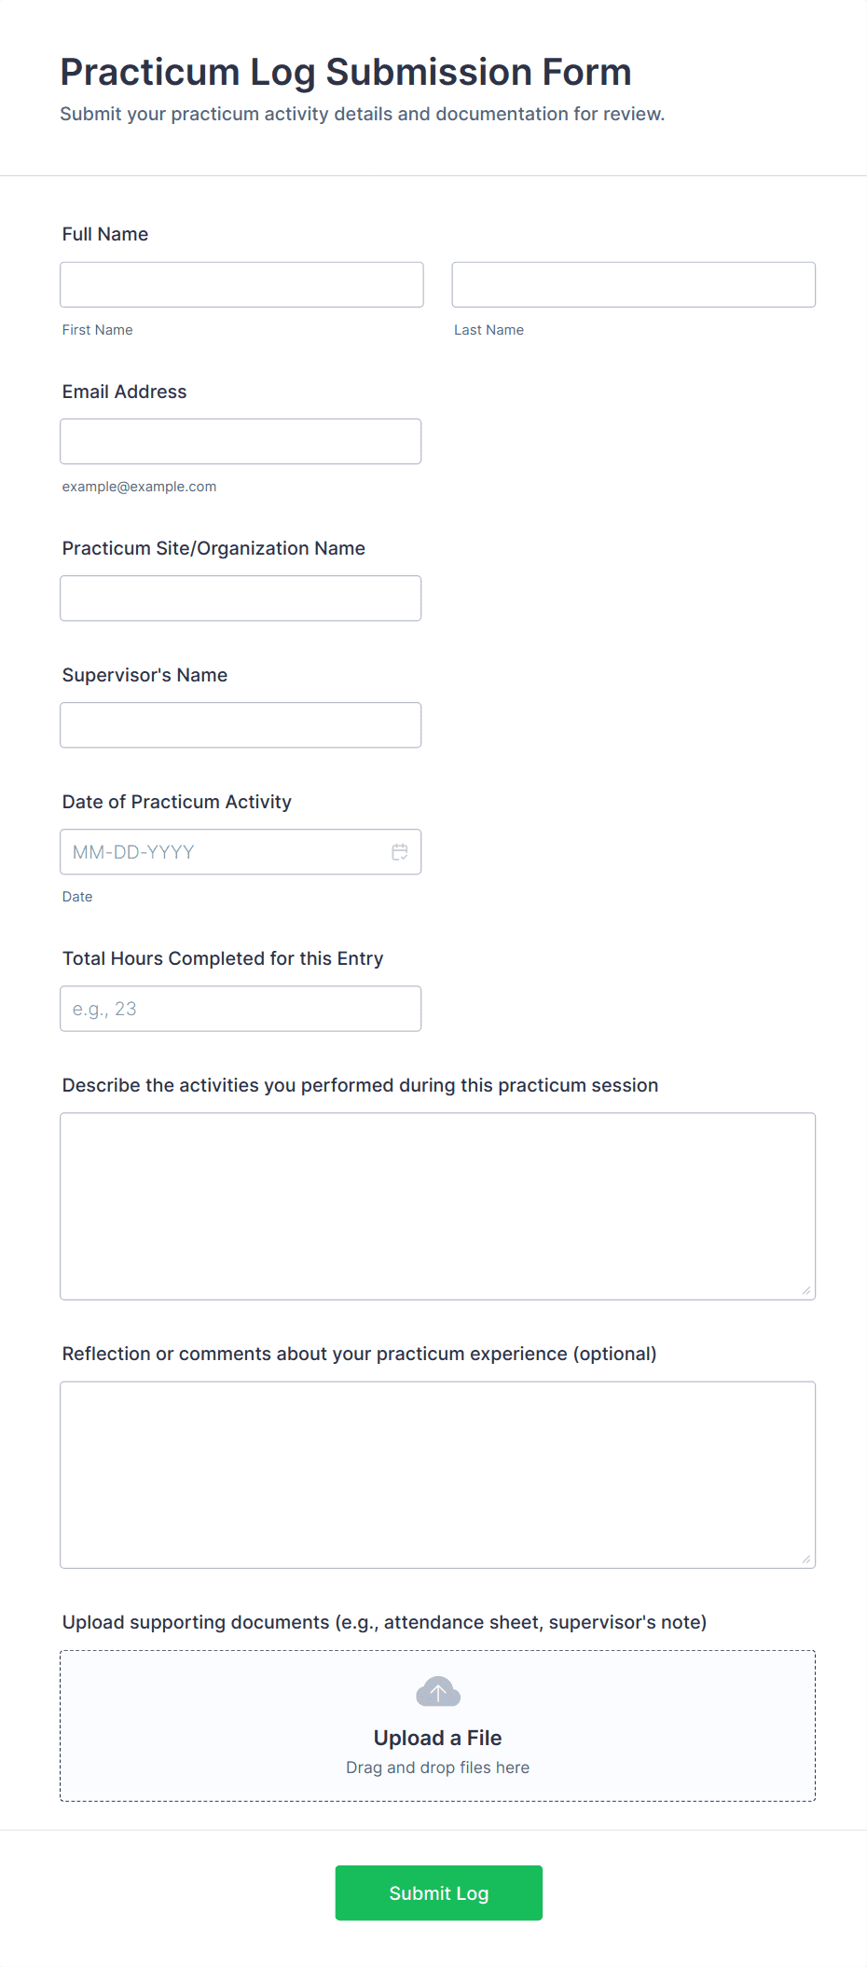Grab the reflection comments textarea resize handle

pos(805,1559)
